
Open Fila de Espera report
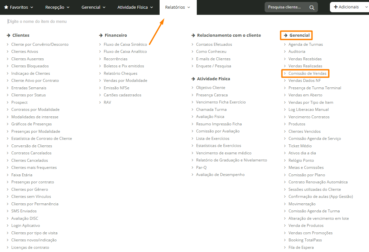pyautogui.click(x=301, y=247)
